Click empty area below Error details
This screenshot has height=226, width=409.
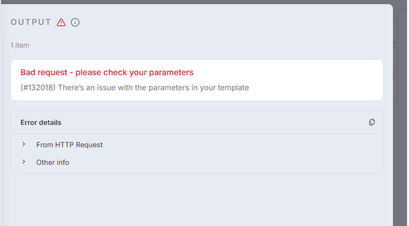coord(197,200)
